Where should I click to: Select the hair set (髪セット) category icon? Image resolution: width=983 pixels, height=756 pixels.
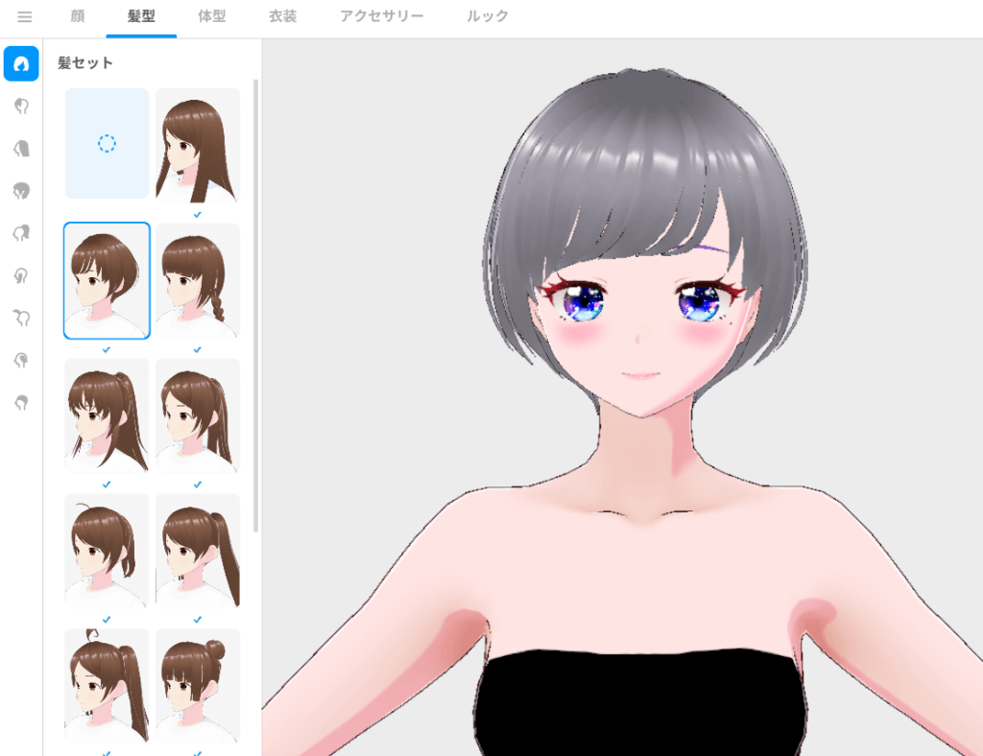click(21, 63)
